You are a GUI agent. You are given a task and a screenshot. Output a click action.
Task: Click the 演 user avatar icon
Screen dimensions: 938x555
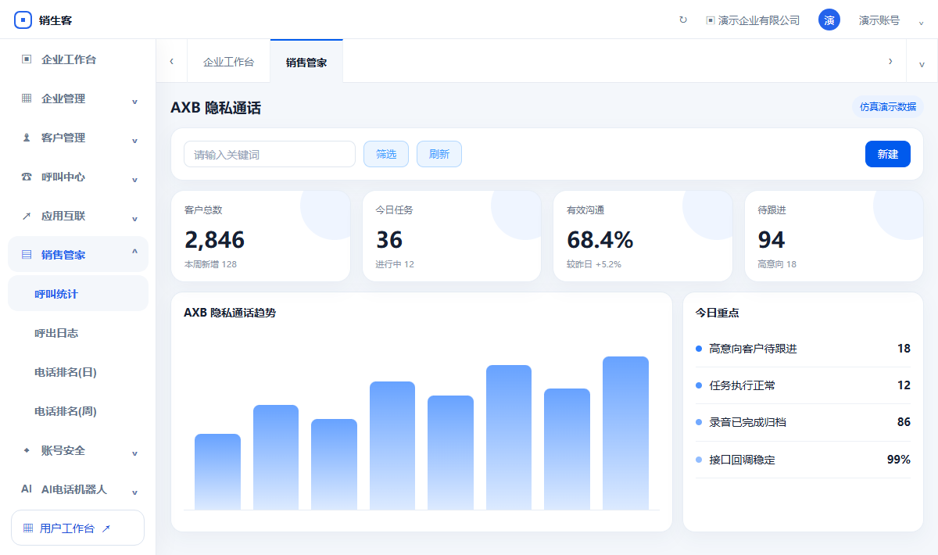click(x=829, y=20)
